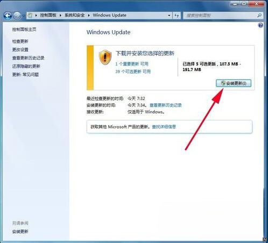This screenshot has height=243, width=268.
Task: Click 检查更新 in the sidebar
Action: (20, 41)
